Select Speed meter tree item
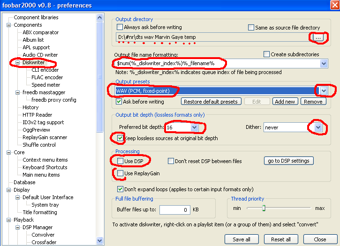340x246 pixels. pos(46,85)
